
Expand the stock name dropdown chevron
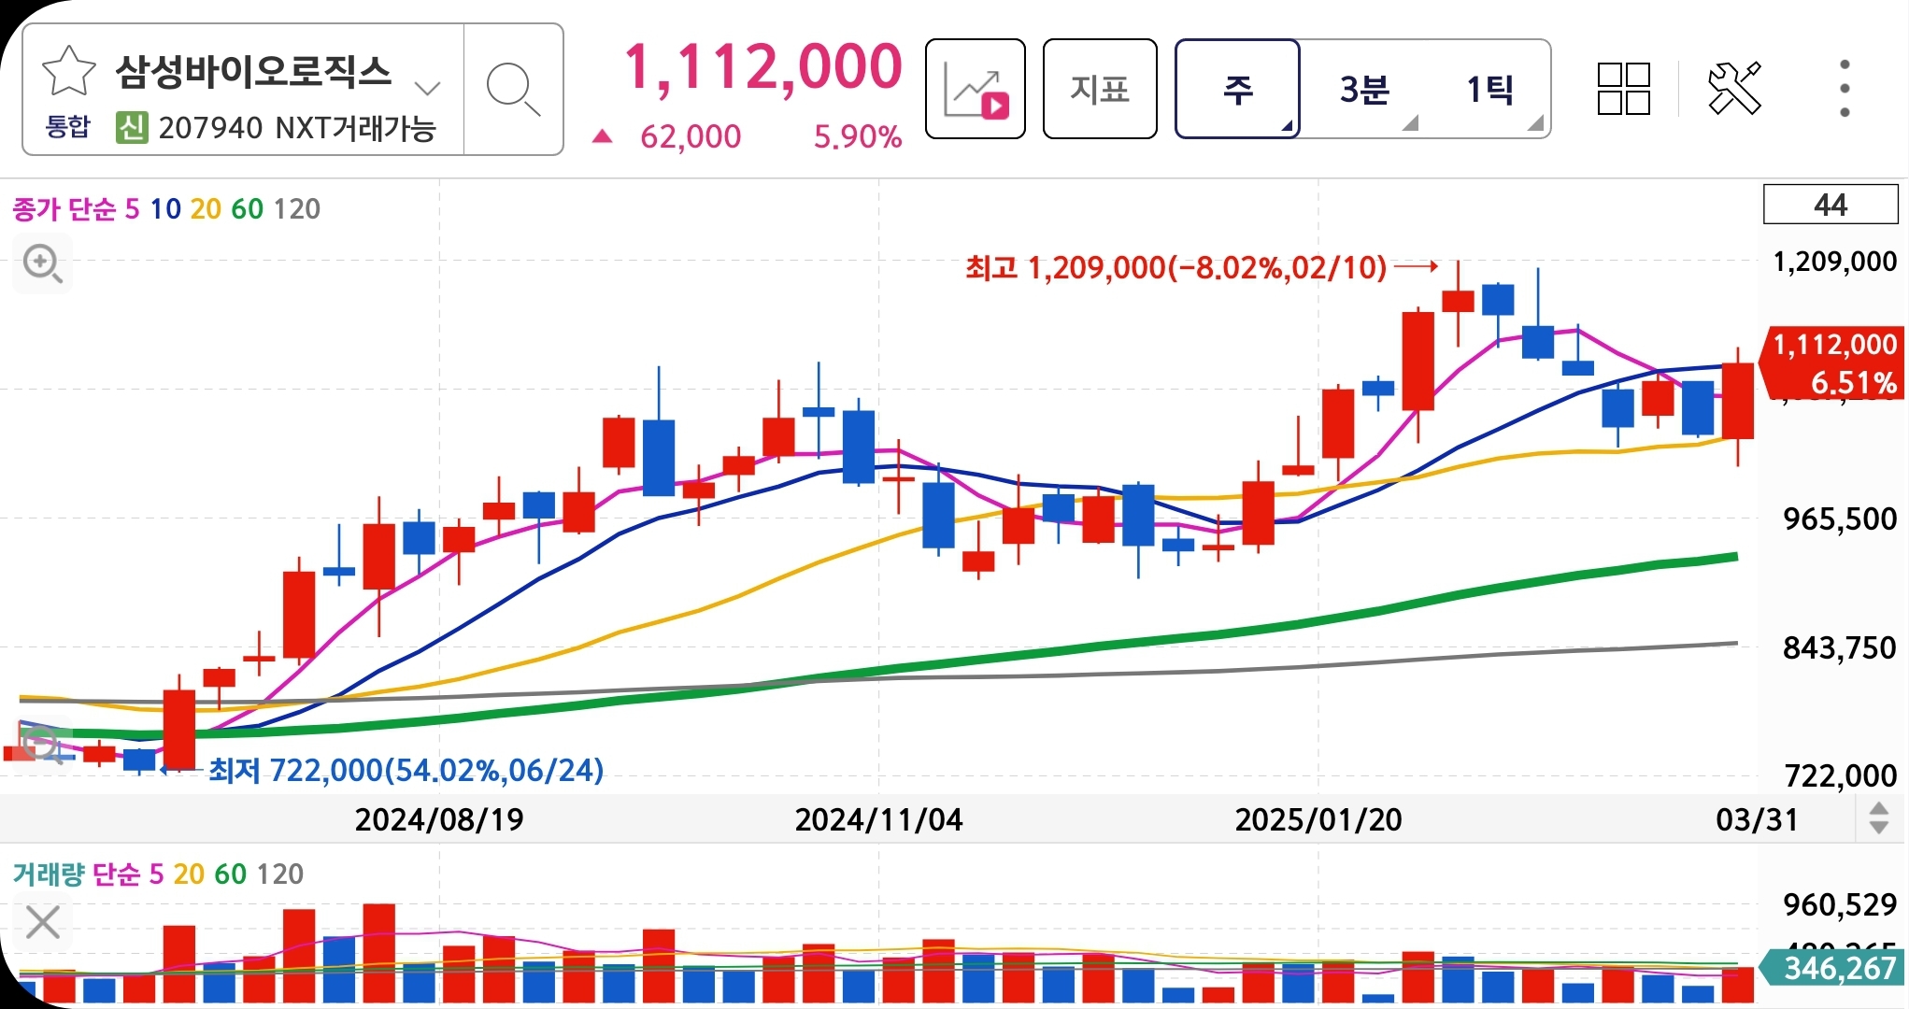[427, 89]
